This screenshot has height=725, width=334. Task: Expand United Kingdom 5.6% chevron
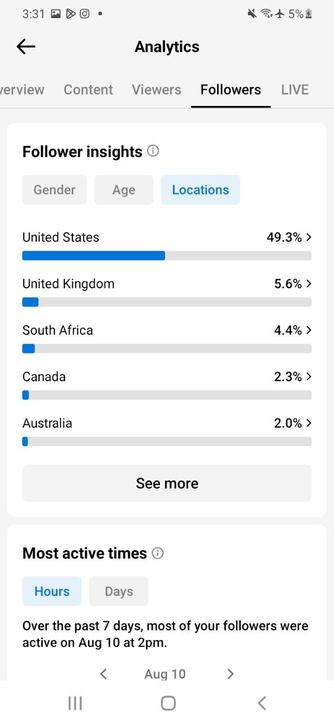[309, 284]
